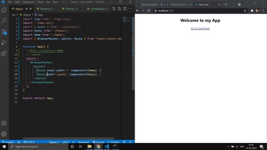Open the Accounts menu icon
The image size is (267, 150).
tap(4, 123)
